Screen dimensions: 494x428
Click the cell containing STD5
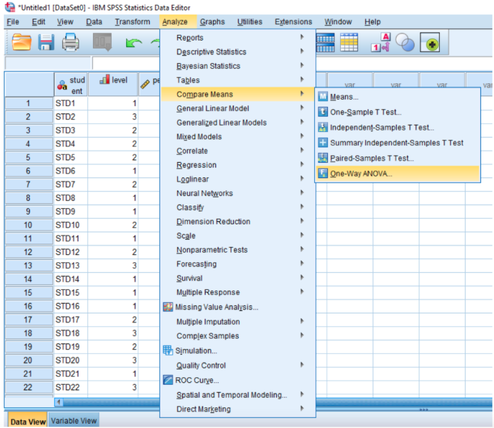point(71,157)
